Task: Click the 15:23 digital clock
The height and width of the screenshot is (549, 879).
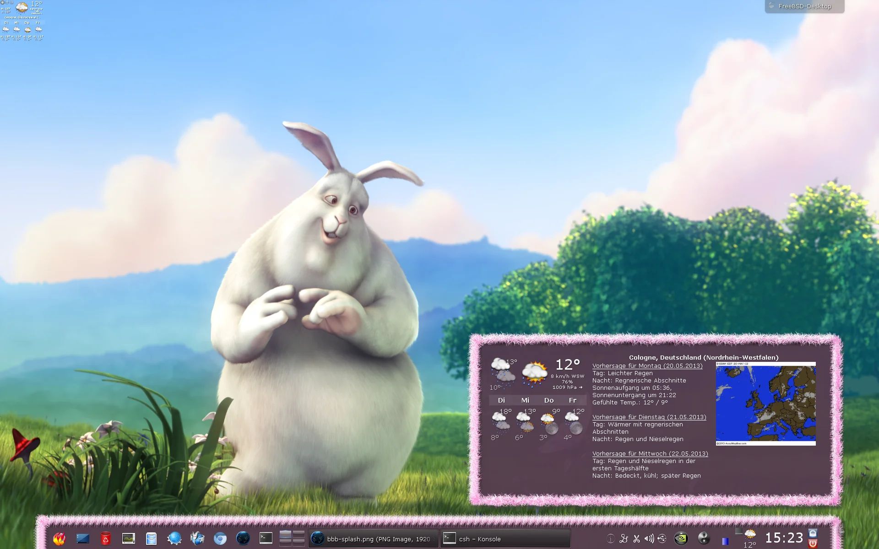Action: coord(784,538)
